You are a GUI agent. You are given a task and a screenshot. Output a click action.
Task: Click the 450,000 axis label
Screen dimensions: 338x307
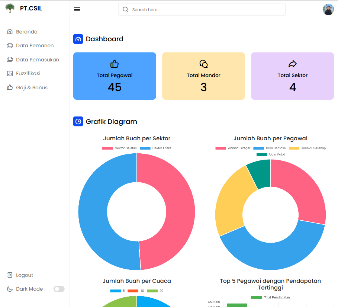click(x=214, y=302)
